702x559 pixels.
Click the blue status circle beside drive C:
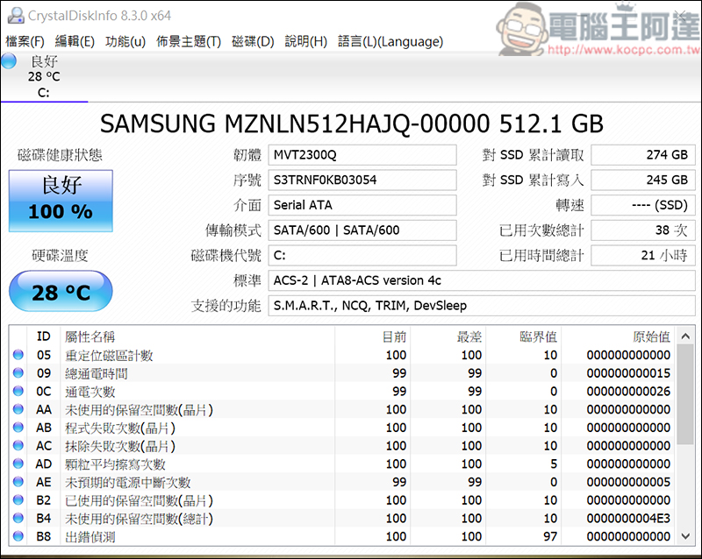9,61
